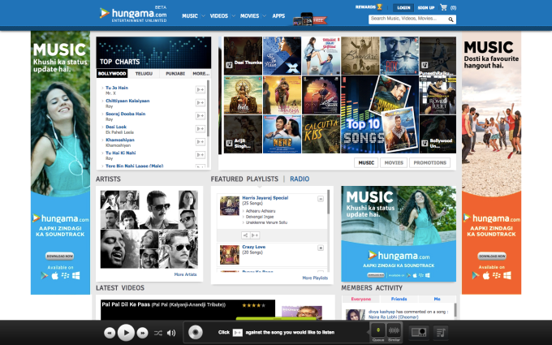Click the search magnifier icon
The image size is (552, 345).
coord(451,19)
